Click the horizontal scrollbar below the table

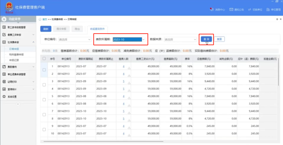103,141
